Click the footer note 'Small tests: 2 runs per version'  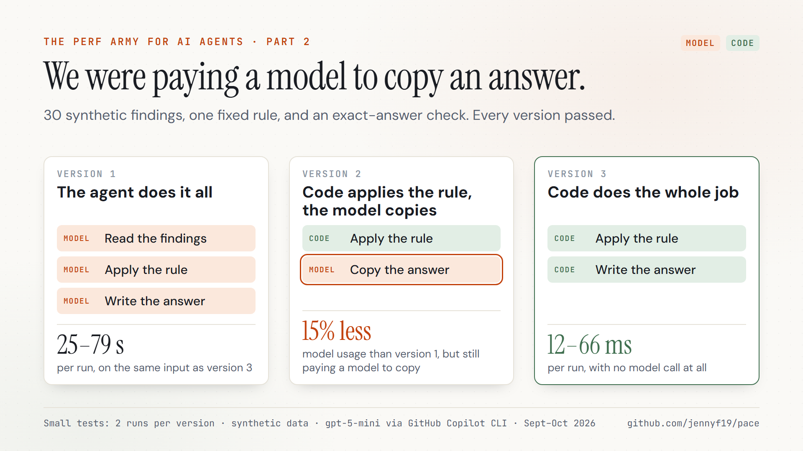tap(129, 423)
